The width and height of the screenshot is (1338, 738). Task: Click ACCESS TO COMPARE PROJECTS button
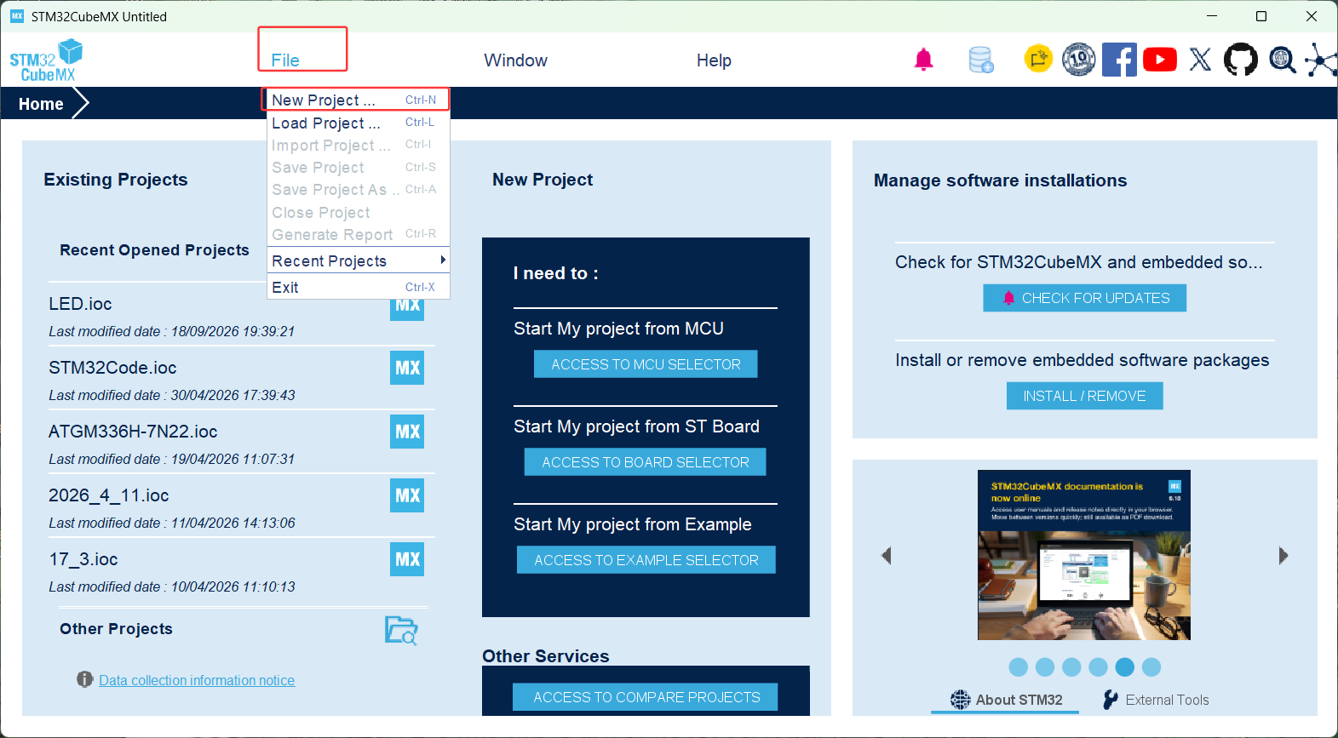pyautogui.click(x=646, y=697)
